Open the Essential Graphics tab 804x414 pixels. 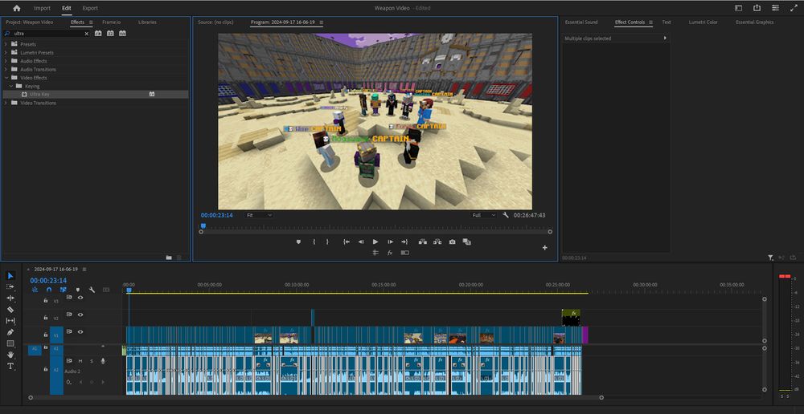point(754,22)
